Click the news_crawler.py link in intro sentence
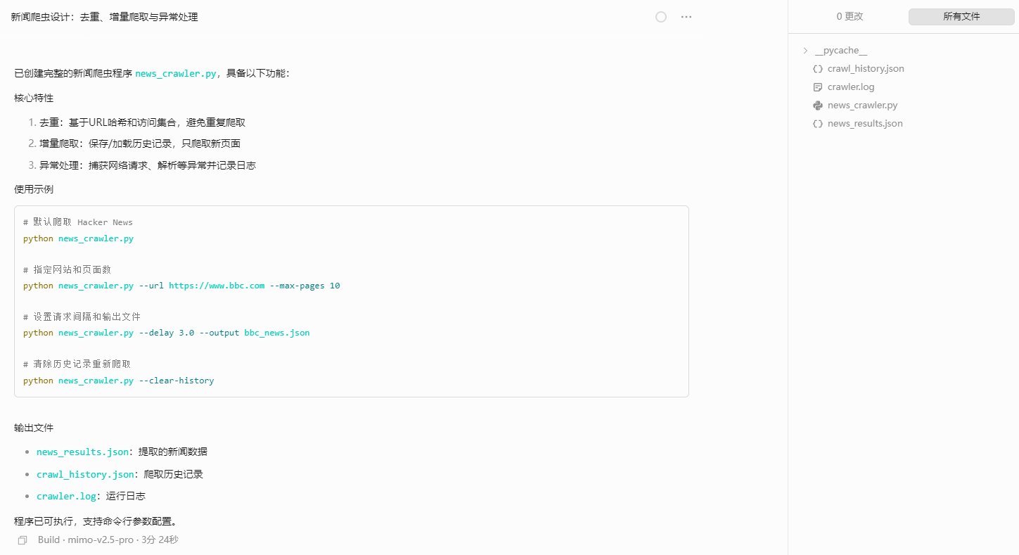 click(x=176, y=74)
